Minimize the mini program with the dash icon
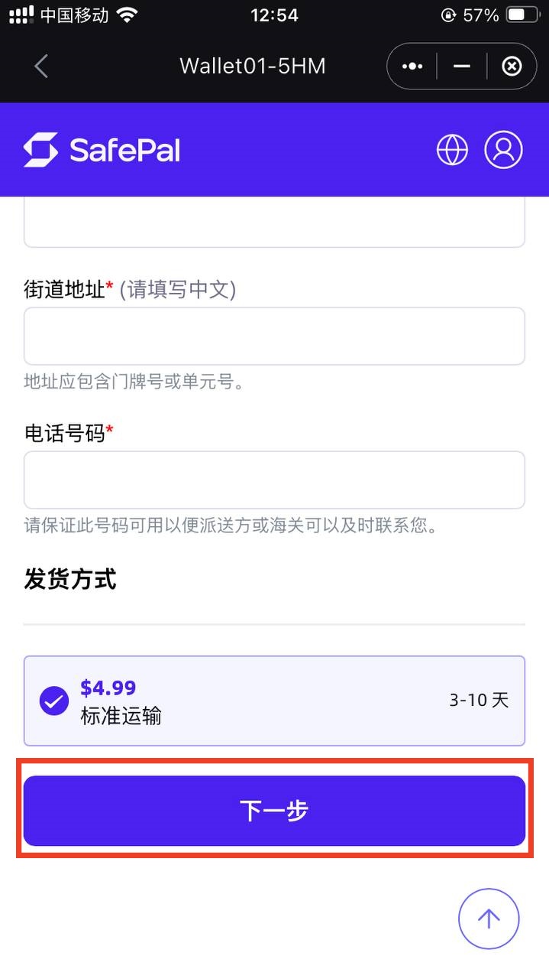Screen dimensions: 549x979 (461, 67)
